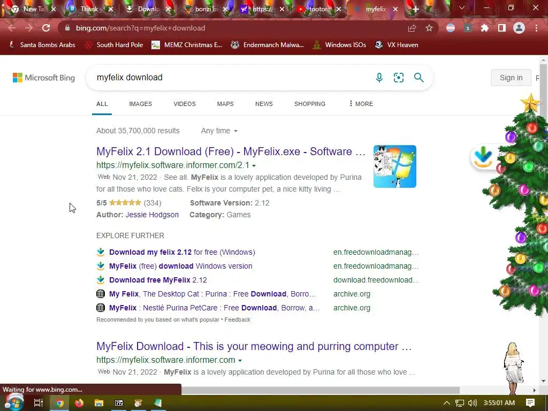Share this page using the share icon
Viewport: 548px width, 411px height.
[x=412, y=28]
